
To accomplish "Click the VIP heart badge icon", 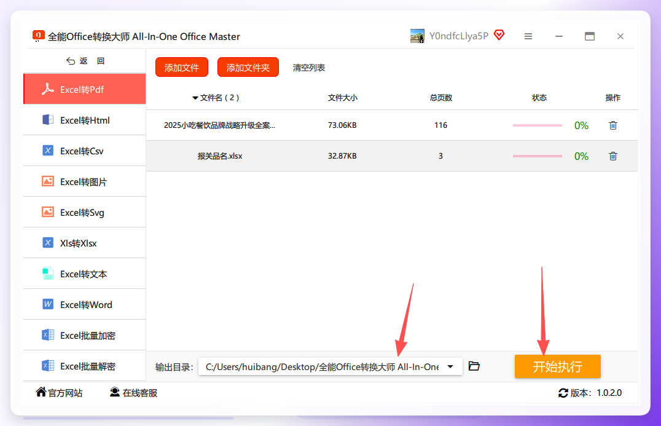I will (x=499, y=35).
